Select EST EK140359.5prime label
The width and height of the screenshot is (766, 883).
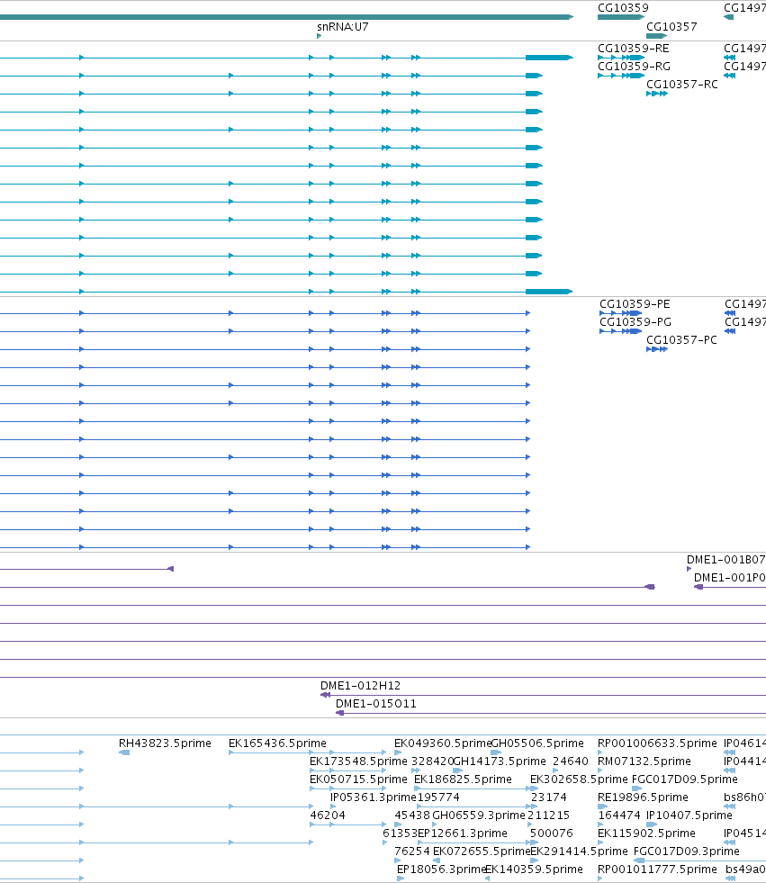point(534,869)
